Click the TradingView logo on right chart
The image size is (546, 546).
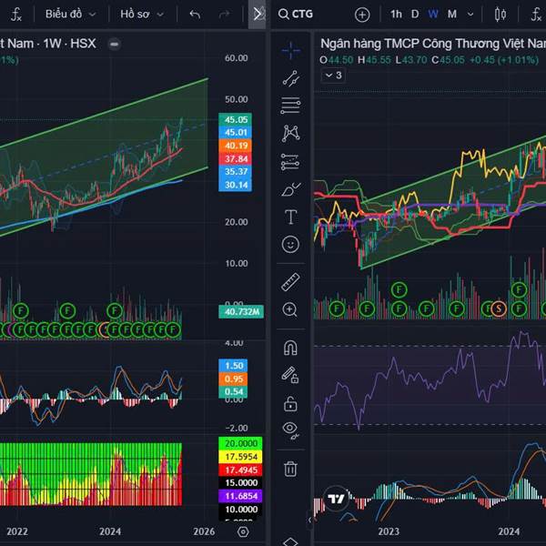click(336, 499)
